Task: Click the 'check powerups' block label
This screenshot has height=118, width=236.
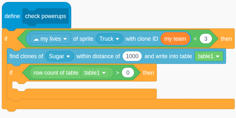Action: (x=45, y=16)
